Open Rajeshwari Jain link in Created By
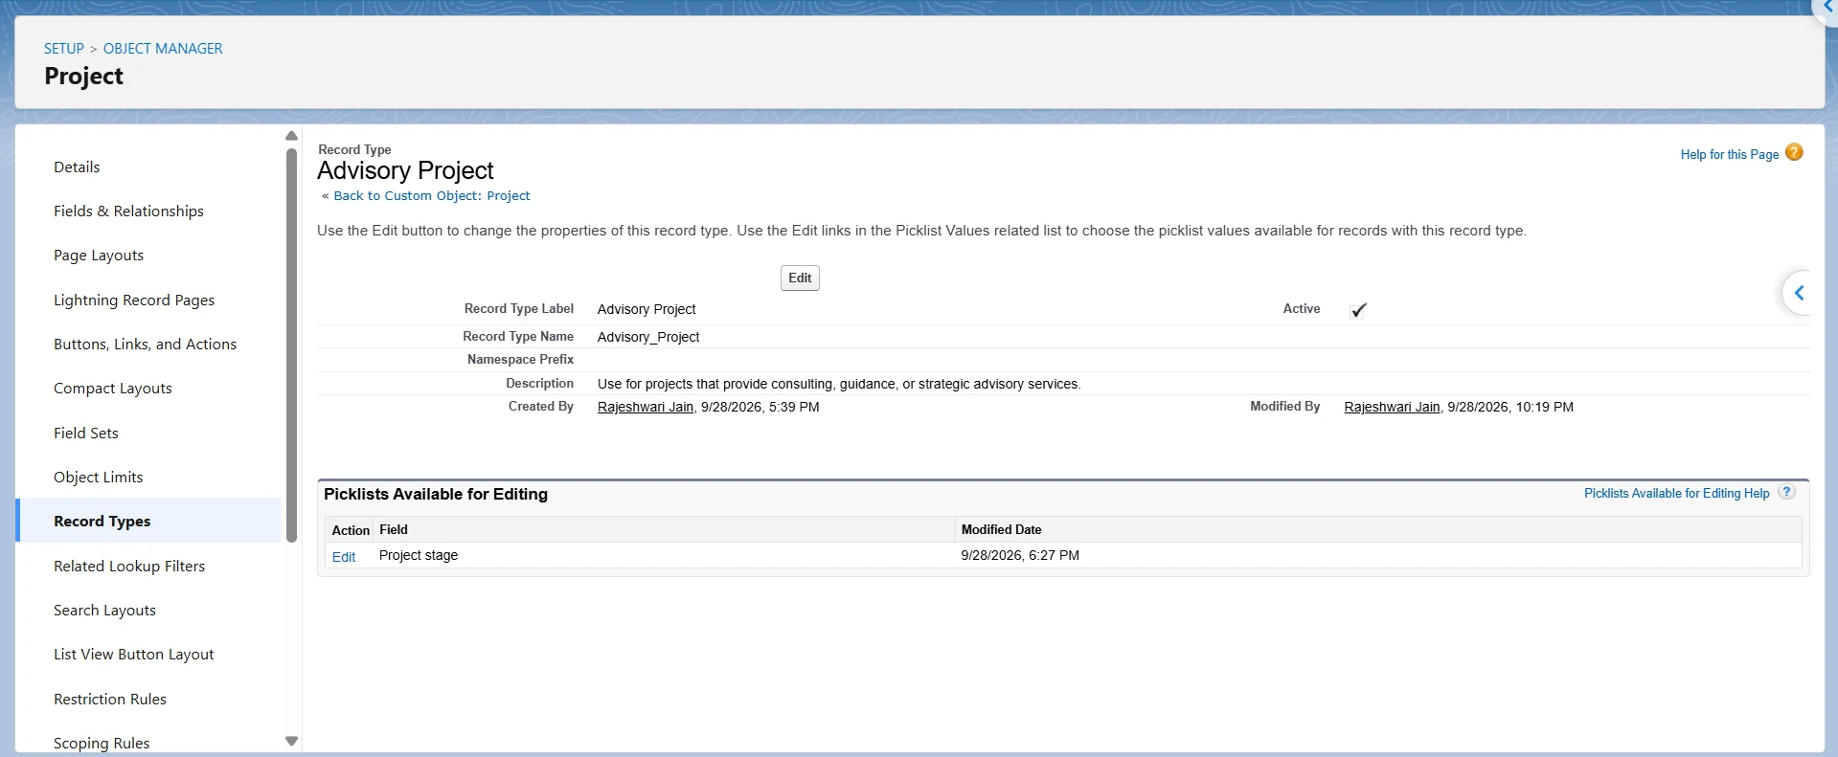Viewport: 1838px width, 757px height. click(646, 407)
